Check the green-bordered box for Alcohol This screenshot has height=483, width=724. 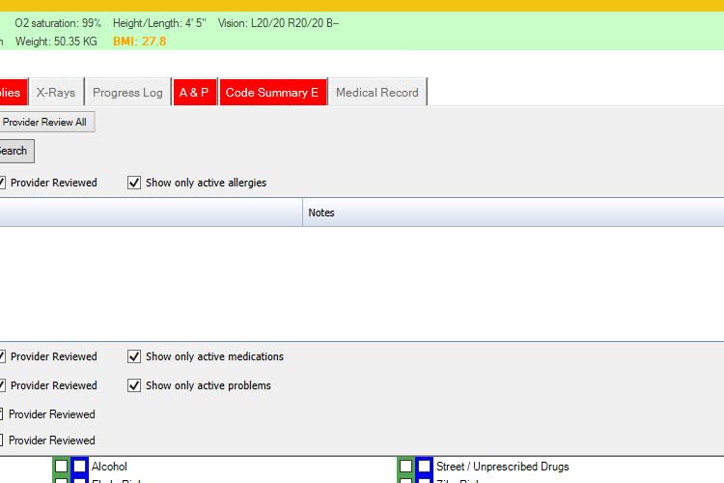(x=61, y=466)
